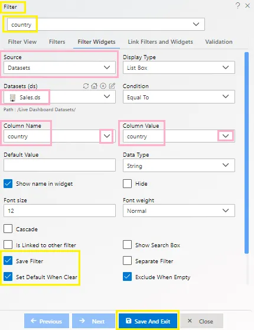This screenshot has height=330, width=254.
Task: Close the Filter dialog with the X icon
Action: tap(248, 6)
